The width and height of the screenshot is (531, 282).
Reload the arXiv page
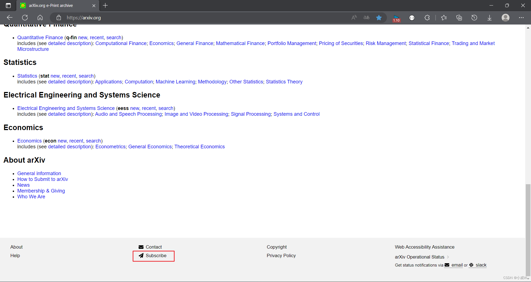tap(25, 18)
